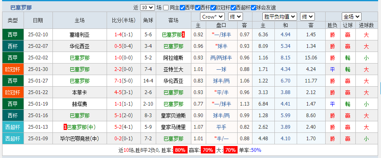Viewport: 381px width, 158px height.
Task: Click the 进球数 column header
Action: coord(366,25)
